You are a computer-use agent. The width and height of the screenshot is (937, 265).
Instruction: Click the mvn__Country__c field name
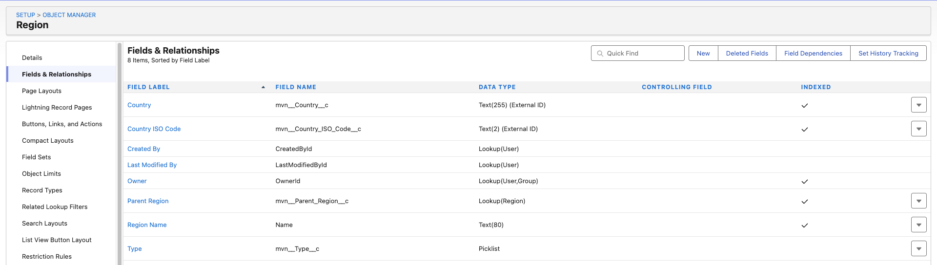[x=302, y=105]
